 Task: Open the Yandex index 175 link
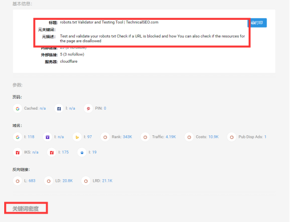pyautogui.click(x=65, y=152)
